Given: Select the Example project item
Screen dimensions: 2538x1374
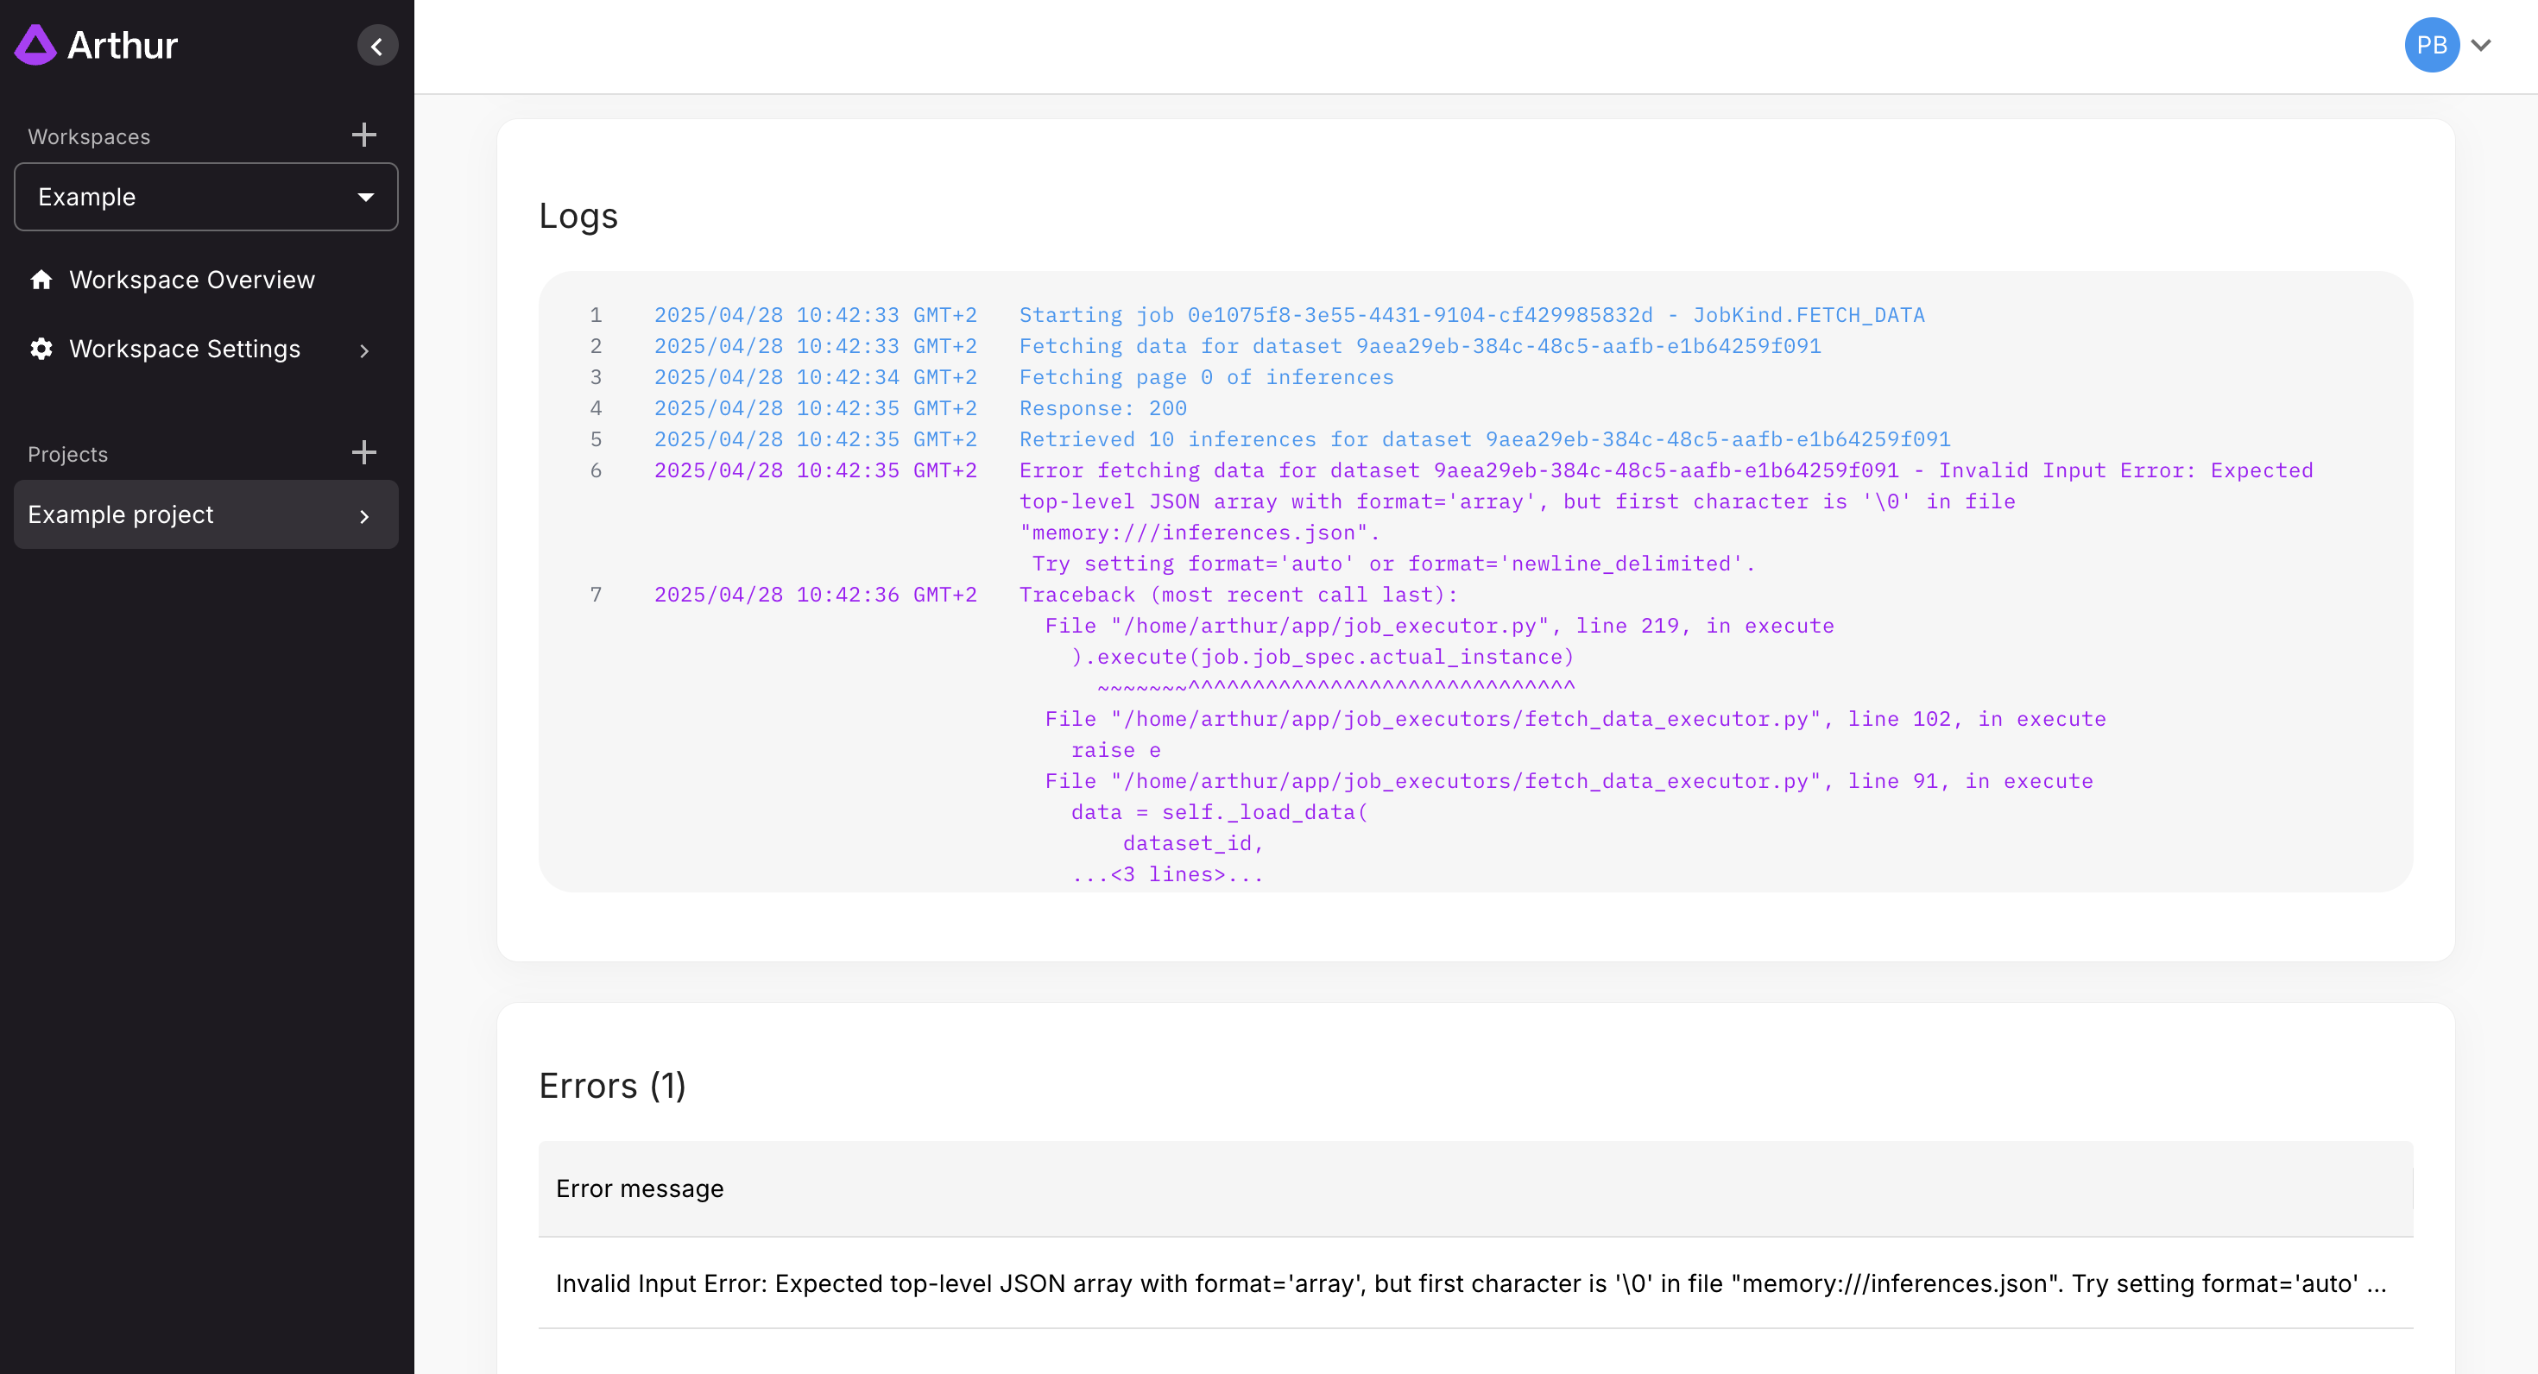Looking at the screenshot, I should pyautogui.click(x=120, y=514).
